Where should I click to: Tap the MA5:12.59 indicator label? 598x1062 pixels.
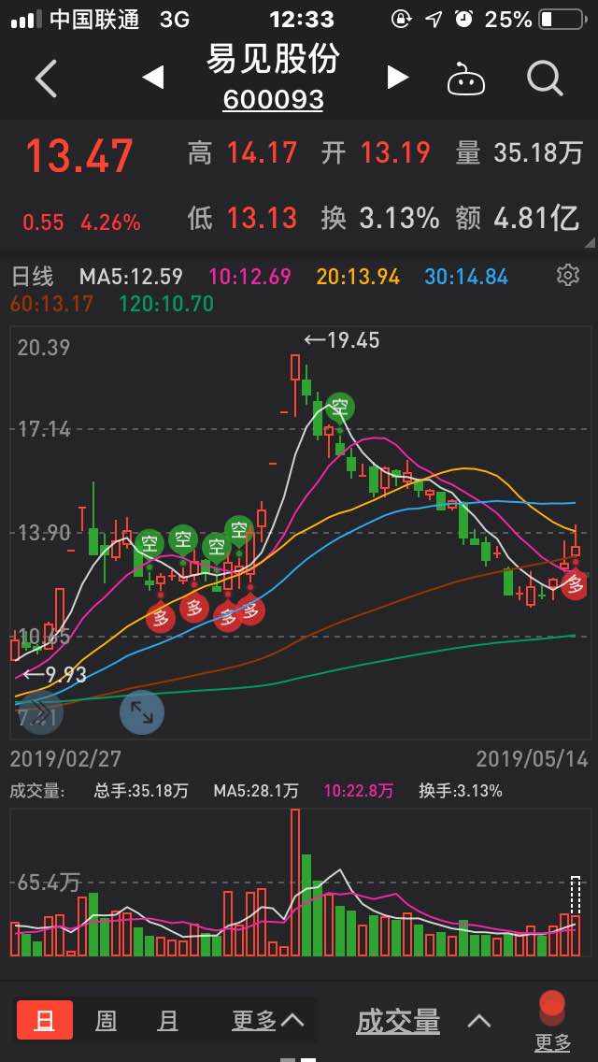point(131,276)
